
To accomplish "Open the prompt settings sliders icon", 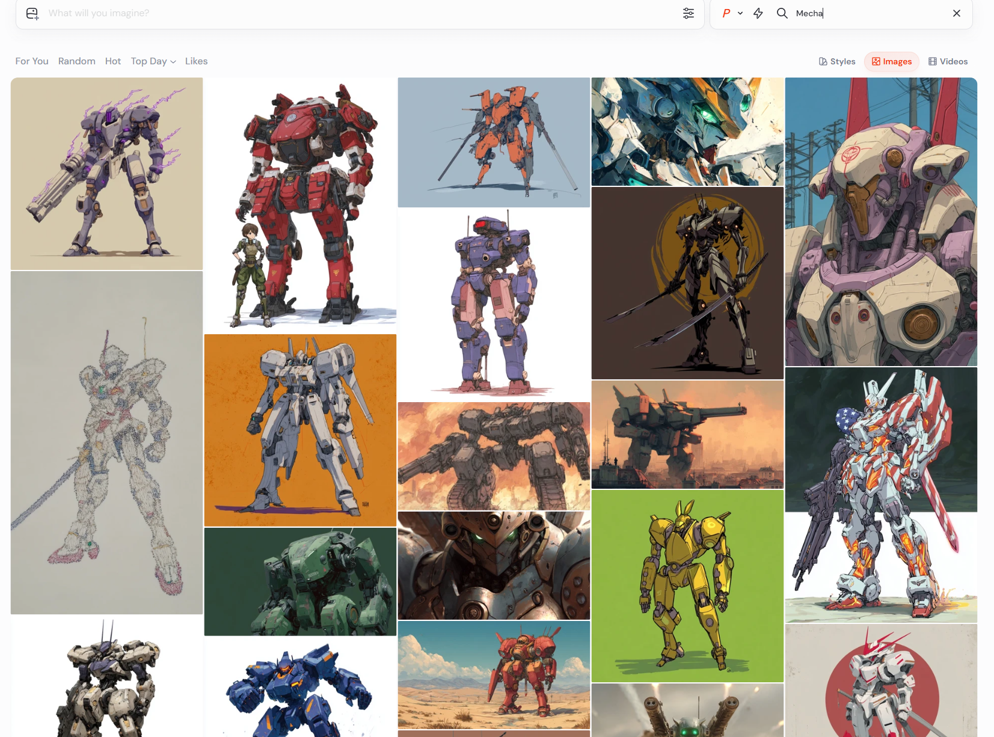I will point(689,13).
